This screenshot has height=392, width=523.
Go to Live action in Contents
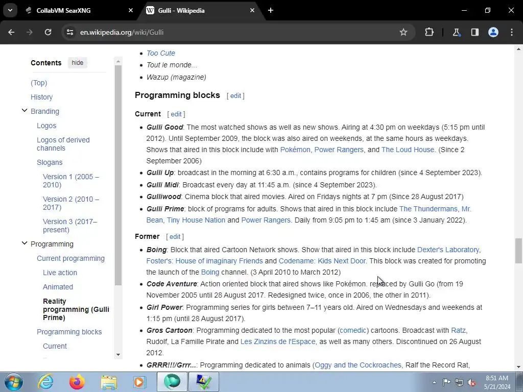(60, 273)
